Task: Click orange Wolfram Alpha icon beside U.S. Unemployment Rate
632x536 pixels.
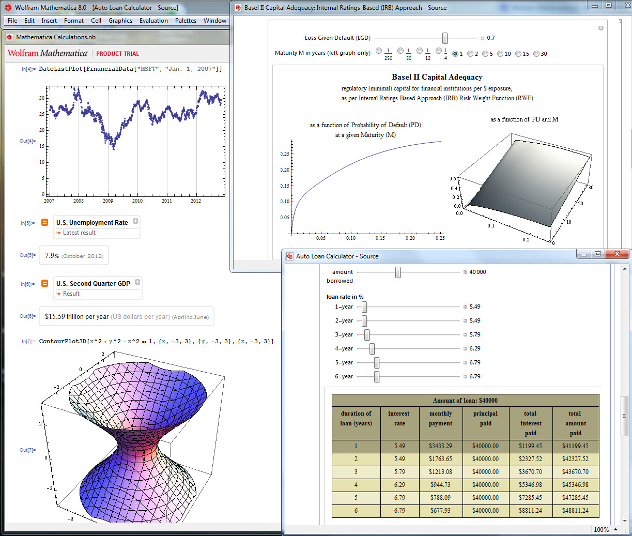Action: [44, 222]
